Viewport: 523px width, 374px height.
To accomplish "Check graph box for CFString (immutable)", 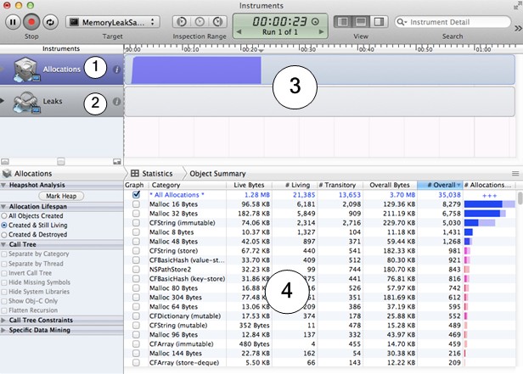I will point(136,223).
